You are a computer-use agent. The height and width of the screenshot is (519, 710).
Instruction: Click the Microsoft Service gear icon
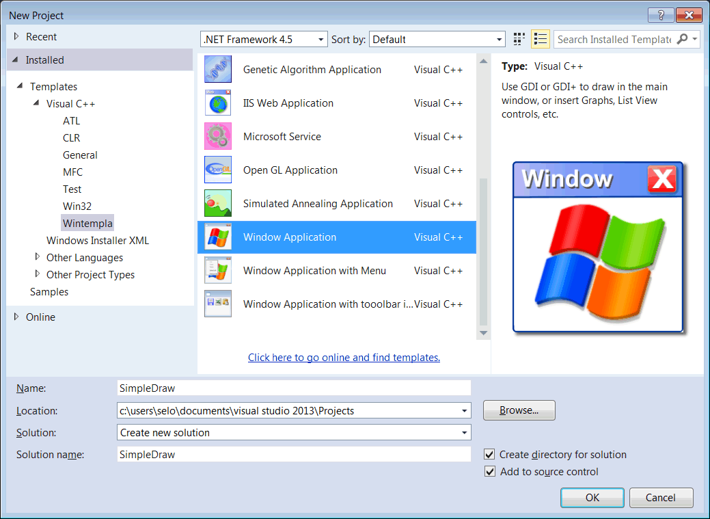[218, 137]
